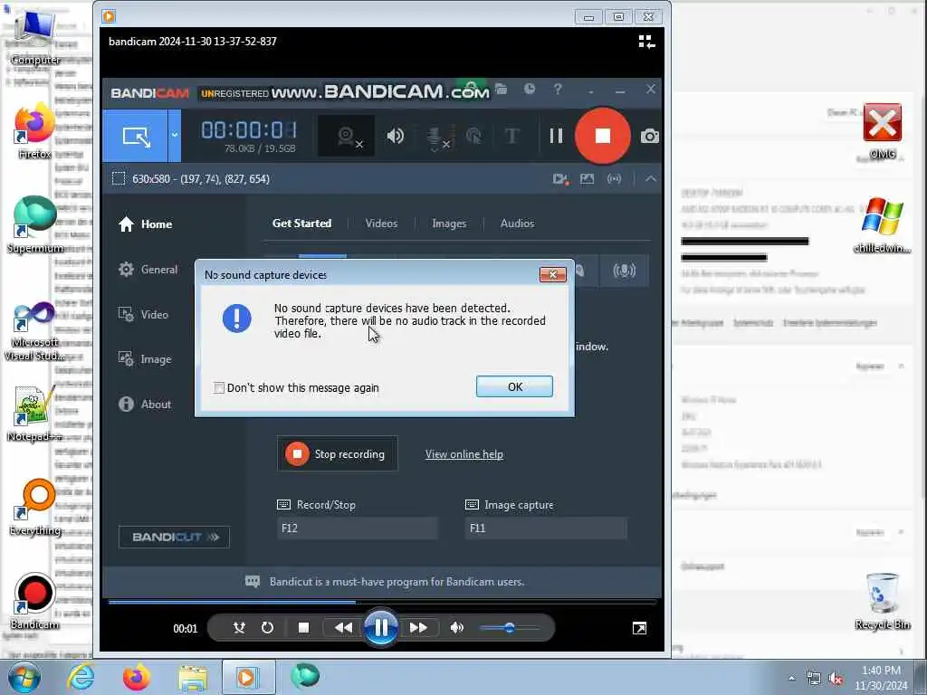Open the Bandicam desktop shortcut
Screen dimensions: 927x695
click(34, 602)
